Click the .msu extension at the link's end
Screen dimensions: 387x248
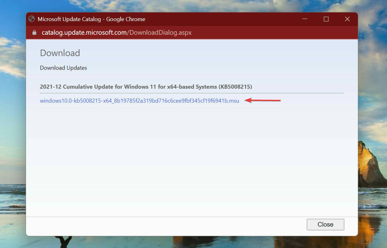pyautogui.click(x=234, y=101)
